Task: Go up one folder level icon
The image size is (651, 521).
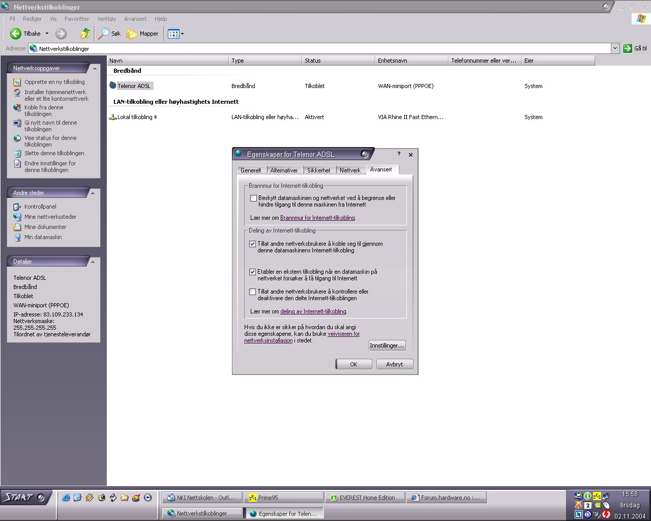Action: (x=85, y=34)
